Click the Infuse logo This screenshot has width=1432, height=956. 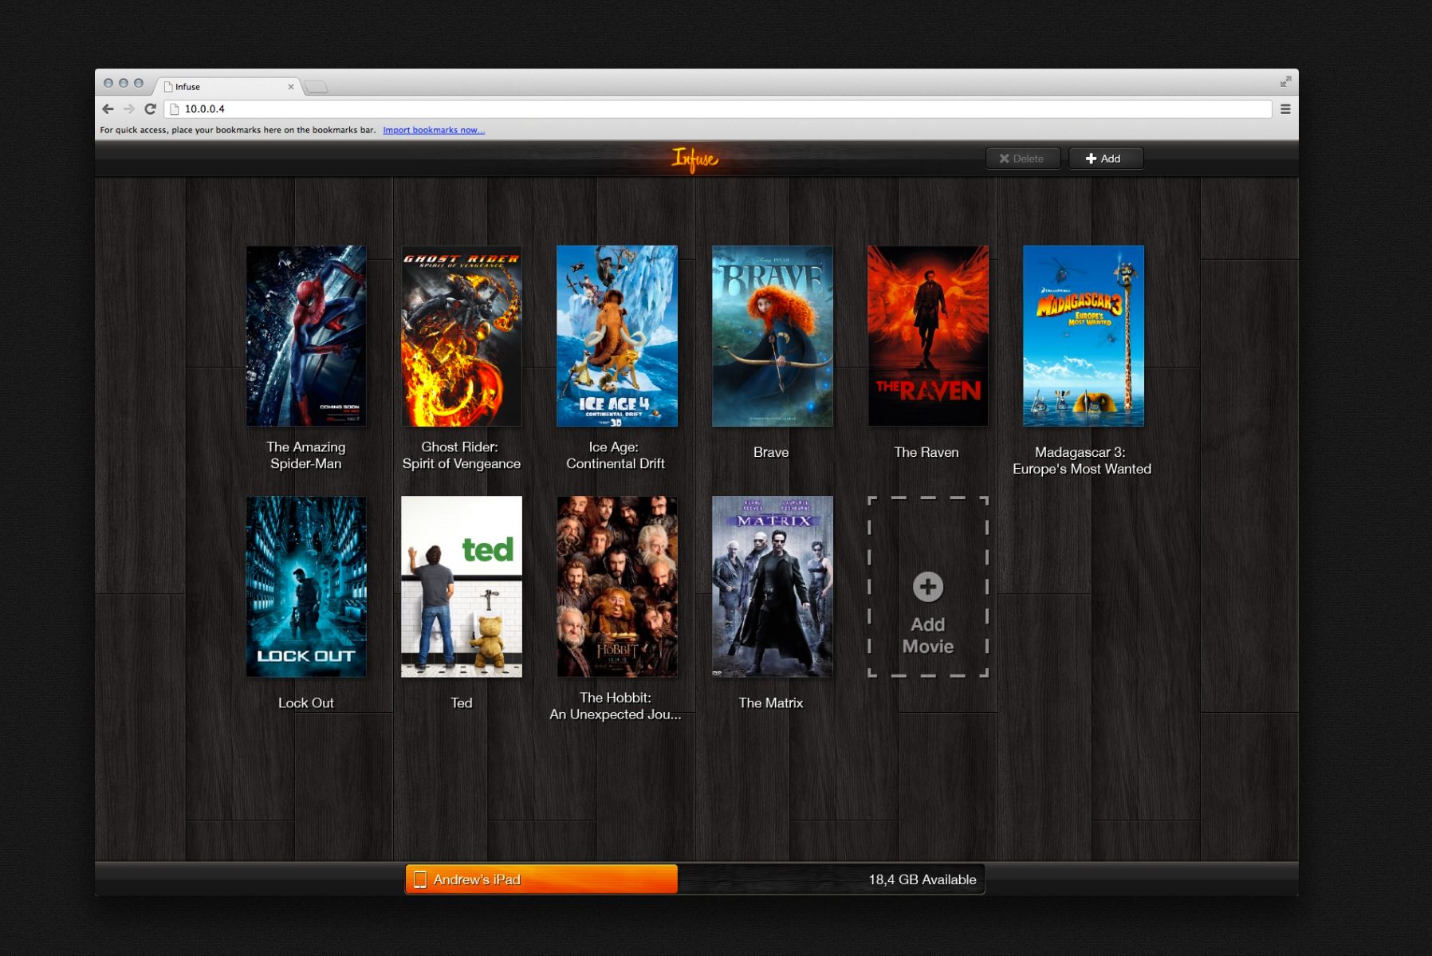(x=694, y=159)
